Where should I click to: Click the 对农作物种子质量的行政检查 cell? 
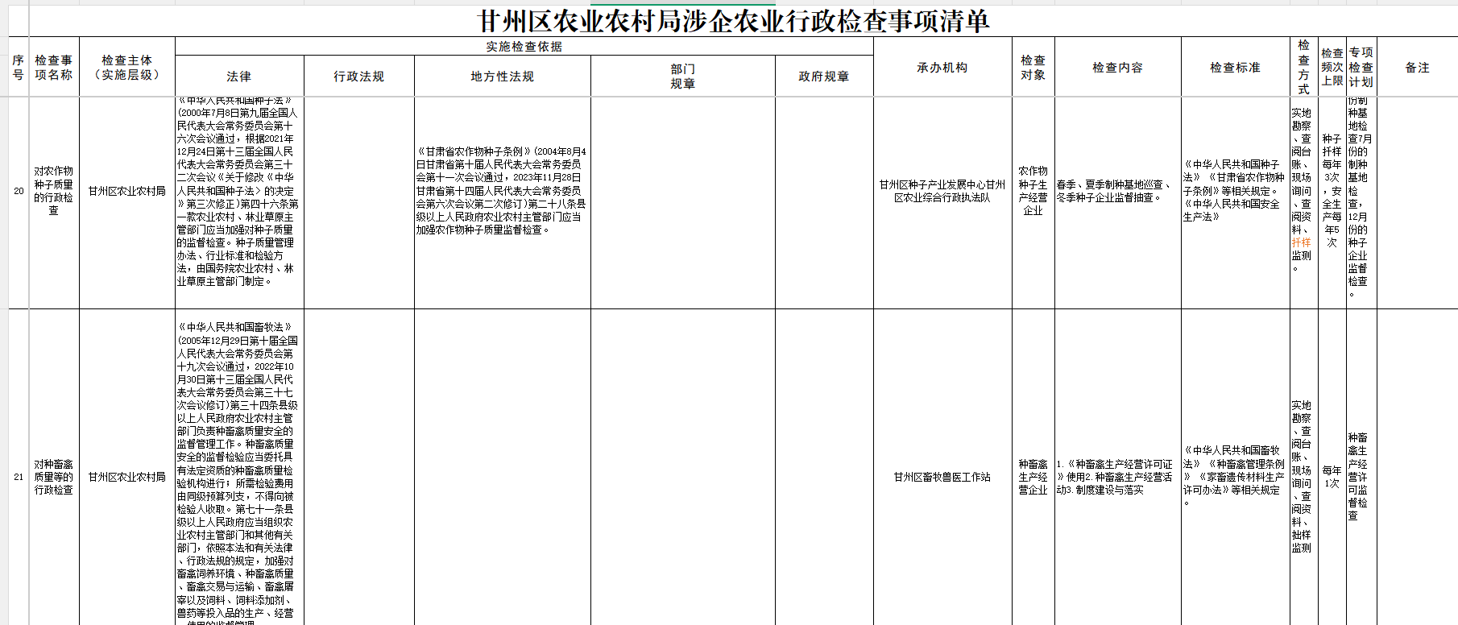coord(54,191)
